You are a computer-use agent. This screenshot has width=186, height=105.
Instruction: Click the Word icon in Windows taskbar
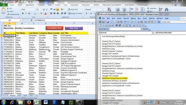point(46,102)
